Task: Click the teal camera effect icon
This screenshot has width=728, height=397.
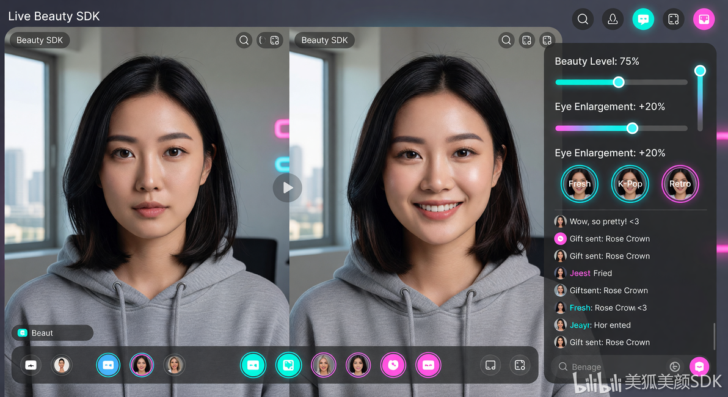Action: point(253,365)
